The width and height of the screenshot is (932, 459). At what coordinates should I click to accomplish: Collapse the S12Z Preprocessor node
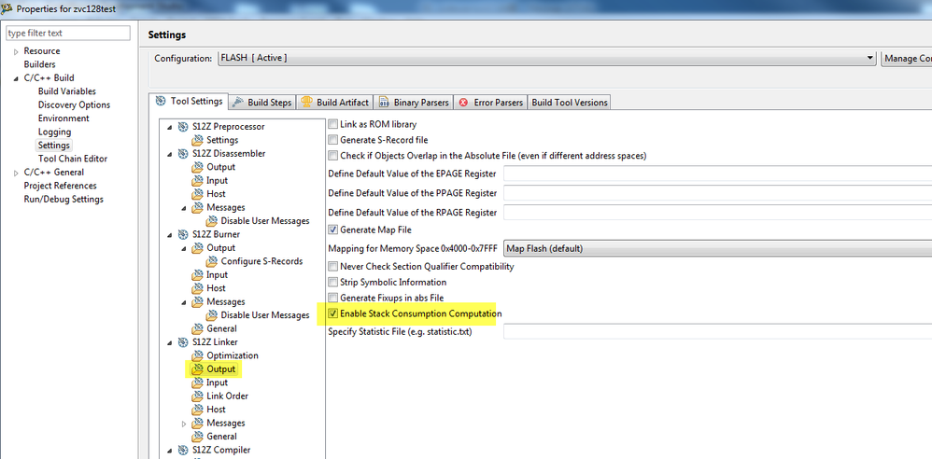(x=170, y=127)
